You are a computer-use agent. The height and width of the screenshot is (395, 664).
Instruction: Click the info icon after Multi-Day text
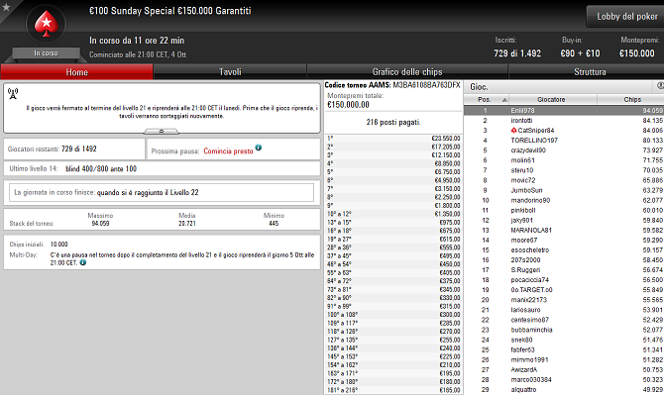[x=83, y=262]
